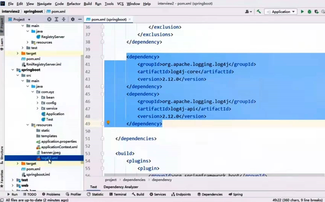
Task: Open the Navigate menu
Action: coord(44,4)
